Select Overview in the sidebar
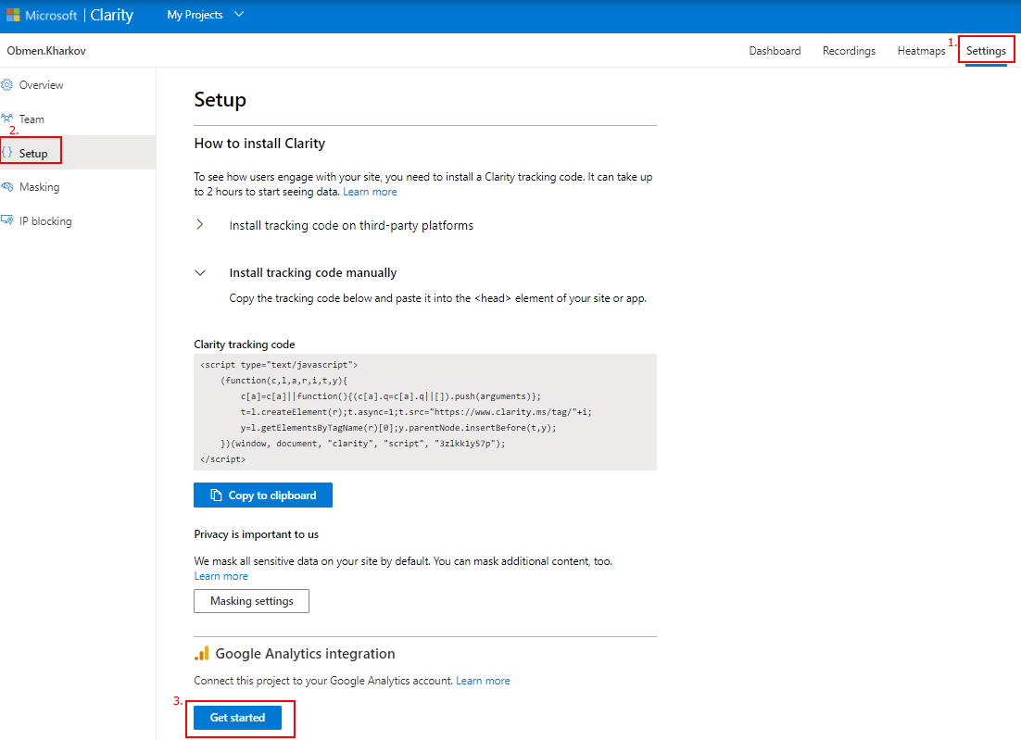The image size is (1021, 740). click(78, 85)
